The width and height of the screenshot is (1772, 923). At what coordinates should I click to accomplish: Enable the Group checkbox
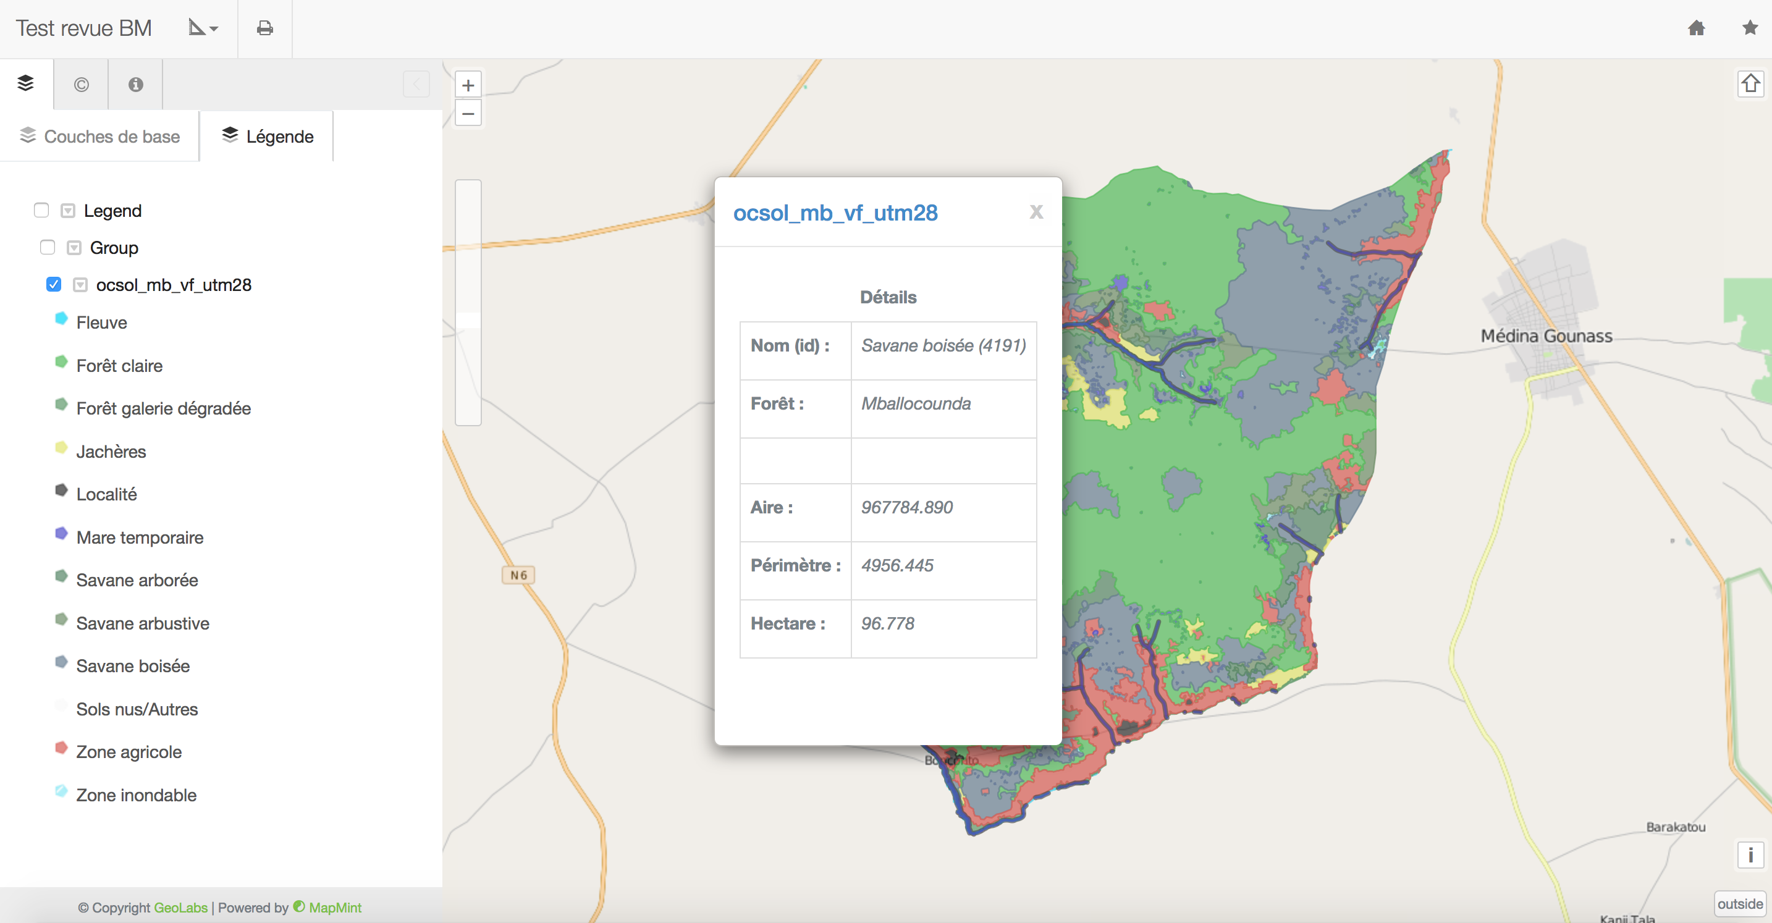click(47, 247)
